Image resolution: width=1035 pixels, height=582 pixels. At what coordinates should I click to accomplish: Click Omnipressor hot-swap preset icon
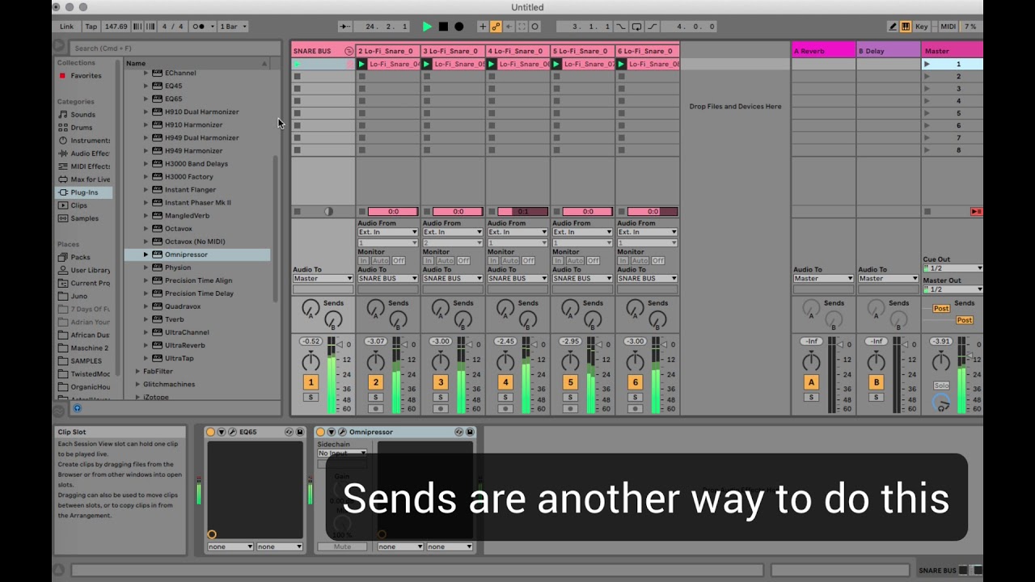tap(458, 432)
